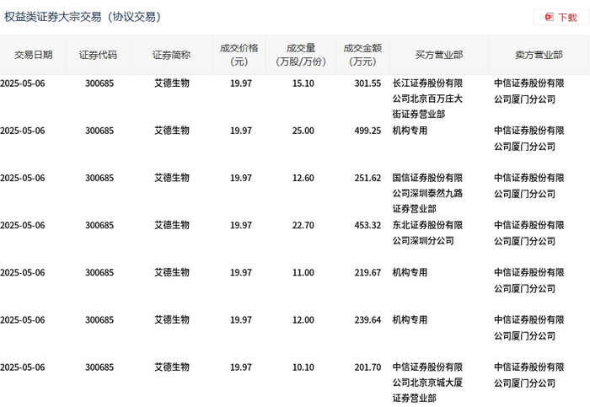
Task: Click date 2025-05-06 in the 22.70 row
Action: [x=23, y=225]
